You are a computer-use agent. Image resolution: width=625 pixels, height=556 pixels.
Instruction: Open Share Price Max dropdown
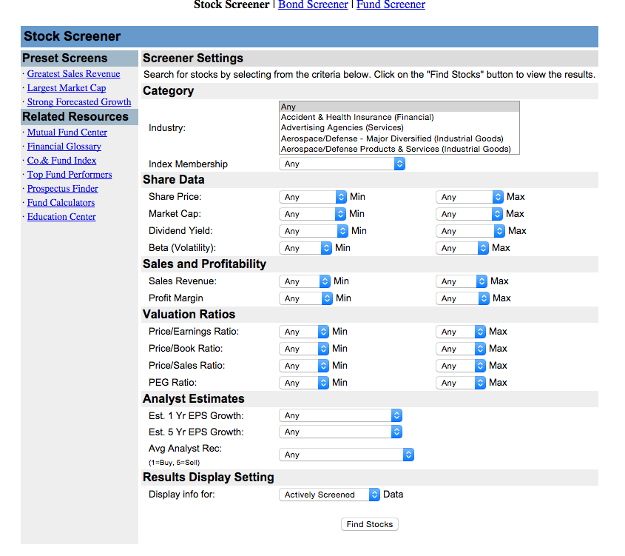click(x=470, y=197)
